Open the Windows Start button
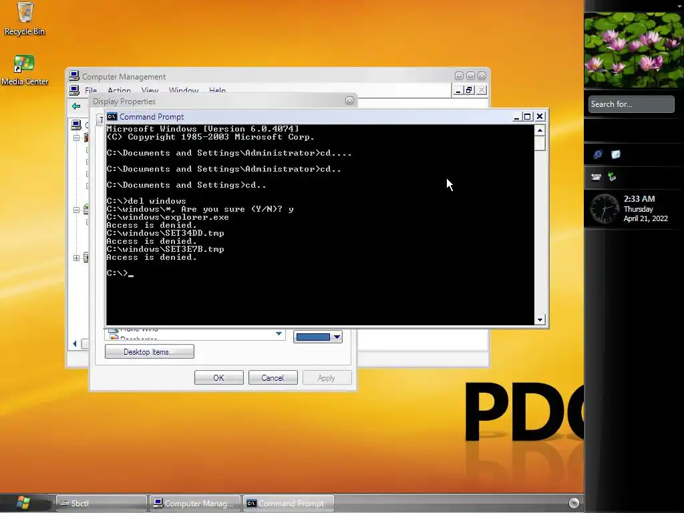 pos(23,502)
